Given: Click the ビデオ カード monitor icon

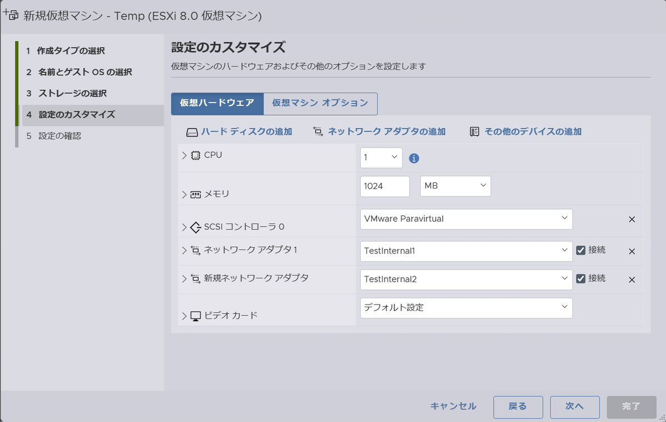Looking at the screenshot, I should (x=196, y=316).
